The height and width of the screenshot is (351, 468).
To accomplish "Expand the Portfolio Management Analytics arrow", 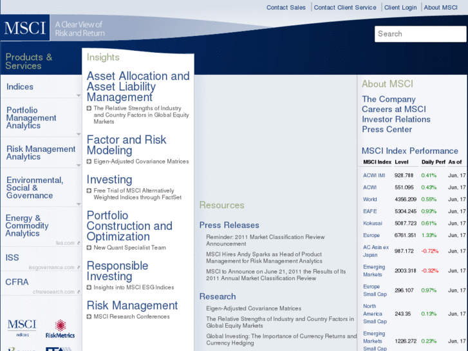I will 79,135.
